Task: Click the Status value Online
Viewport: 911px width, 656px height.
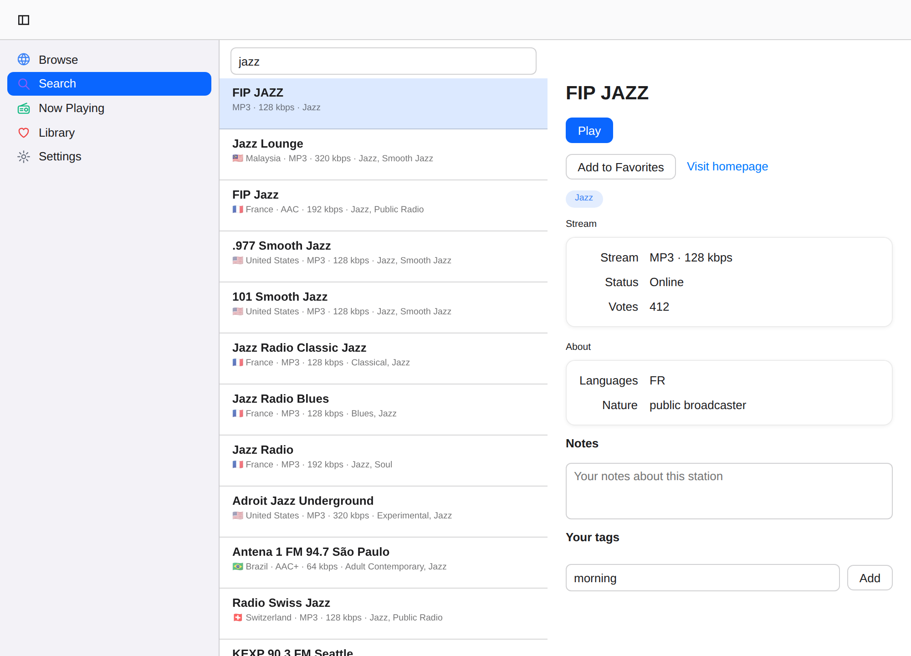Action: (x=666, y=282)
